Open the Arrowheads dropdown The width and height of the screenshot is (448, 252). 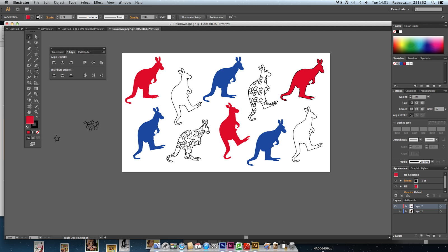pos(420,140)
